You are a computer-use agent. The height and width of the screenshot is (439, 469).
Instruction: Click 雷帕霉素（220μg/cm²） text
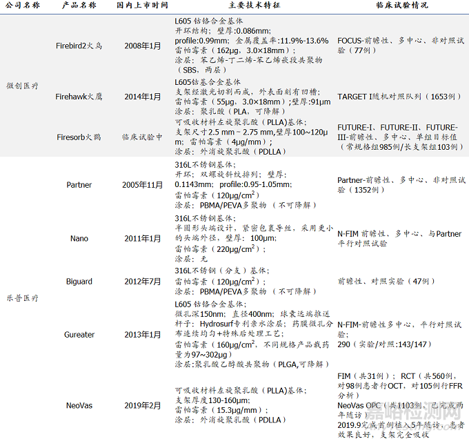(x=220, y=248)
